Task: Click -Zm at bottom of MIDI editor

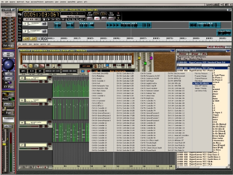Action: point(30,167)
